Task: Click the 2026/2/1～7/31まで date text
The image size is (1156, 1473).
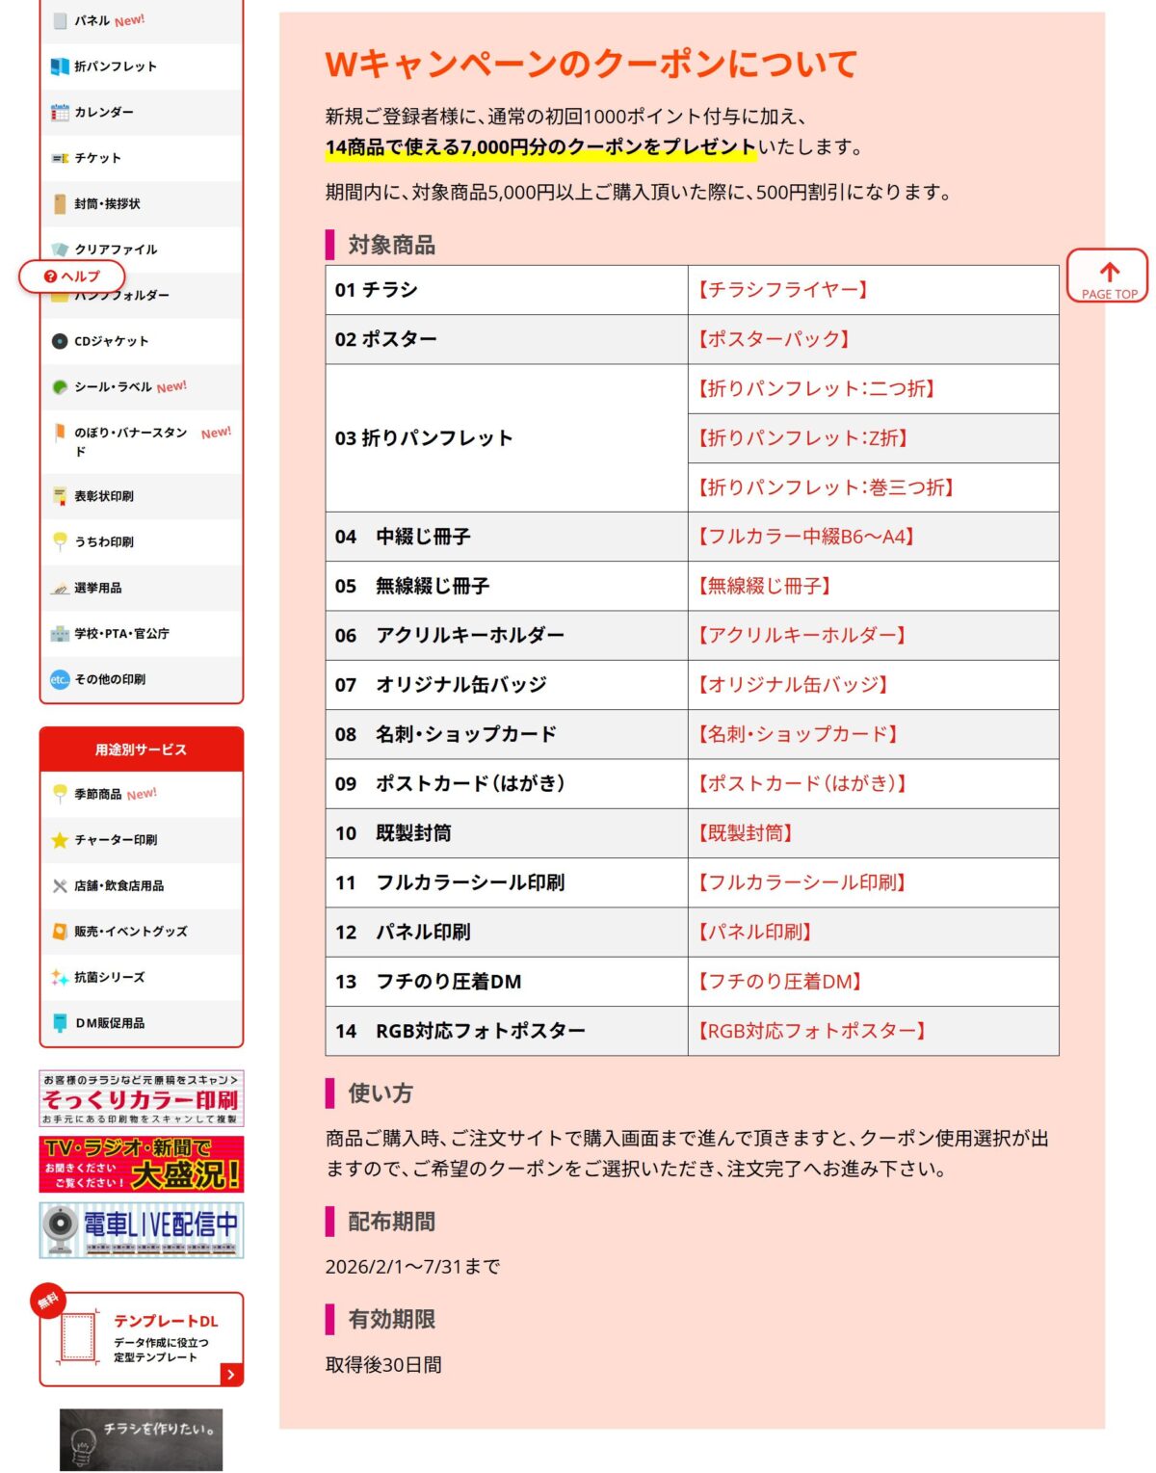Action: click(412, 1266)
